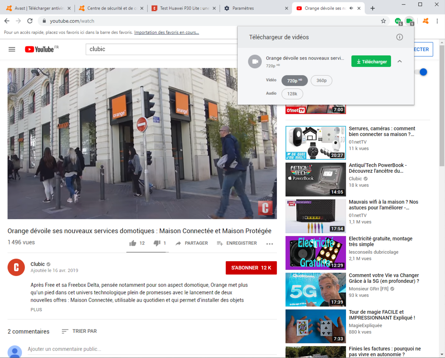Open the 01netTV thumbnail with 7:00 duration
445x358 pixels.
pos(316,110)
